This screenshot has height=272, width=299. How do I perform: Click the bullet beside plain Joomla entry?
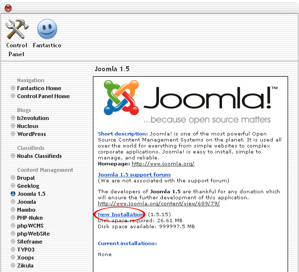(13, 202)
